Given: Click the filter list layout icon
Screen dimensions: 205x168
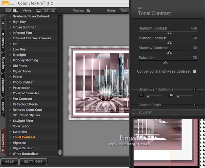Looking at the screenshot, I should 16,10.
